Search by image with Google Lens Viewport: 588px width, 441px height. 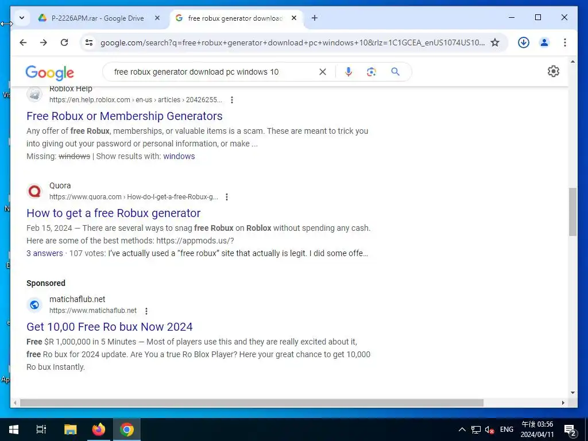[372, 72]
